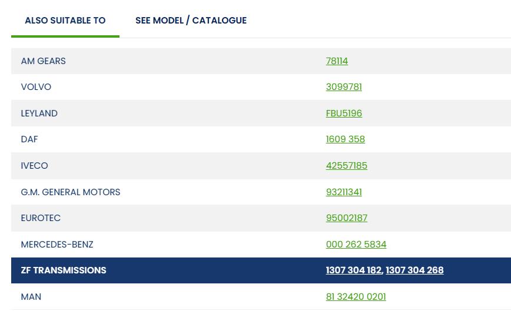Follow the MAN 81 32420 0201 link

coord(356,297)
